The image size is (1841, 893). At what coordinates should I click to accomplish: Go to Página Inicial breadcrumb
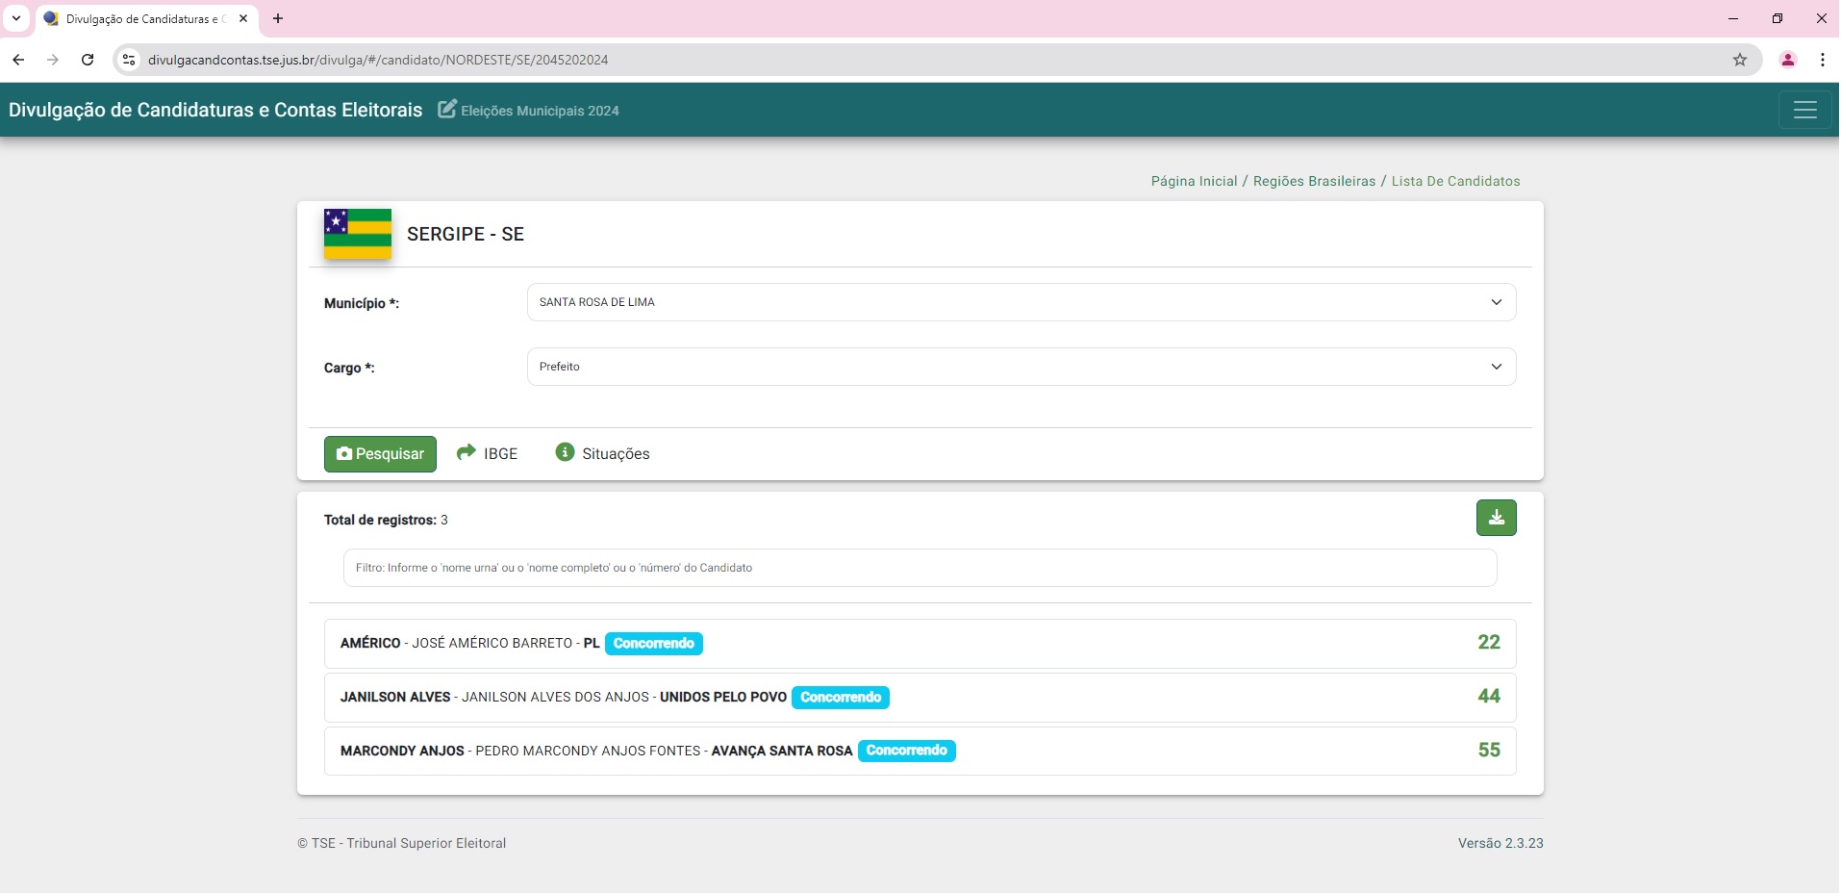coord(1194,181)
